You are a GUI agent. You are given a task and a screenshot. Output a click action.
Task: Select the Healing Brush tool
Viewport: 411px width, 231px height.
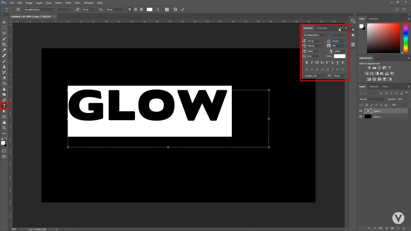coord(4,56)
